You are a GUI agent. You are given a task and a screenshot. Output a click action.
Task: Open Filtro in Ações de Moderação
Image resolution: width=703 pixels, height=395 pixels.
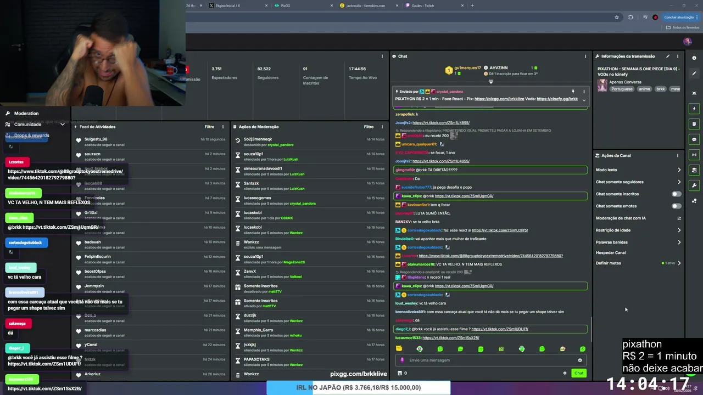(x=369, y=127)
